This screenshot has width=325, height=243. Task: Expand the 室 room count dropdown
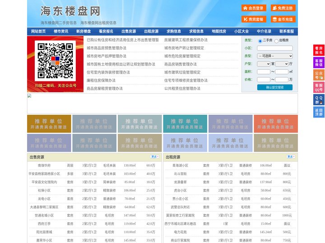click(x=264, y=64)
